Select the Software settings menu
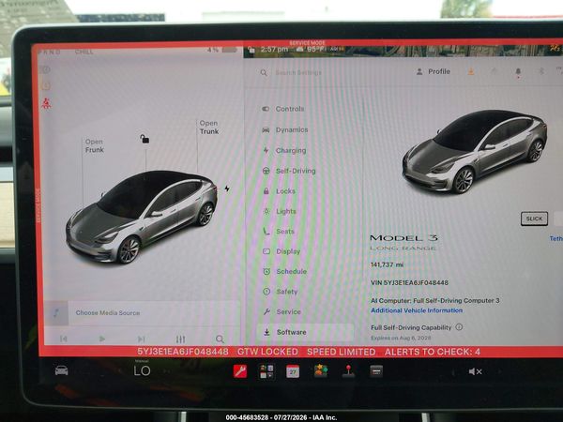This screenshot has height=422, width=563. 305,332
